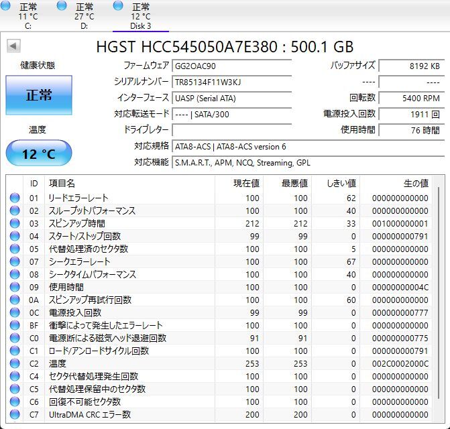Click status icon for スピンアップ時間 row
Image resolution: width=450 pixels, height=429 pixels.
(15, 223)
